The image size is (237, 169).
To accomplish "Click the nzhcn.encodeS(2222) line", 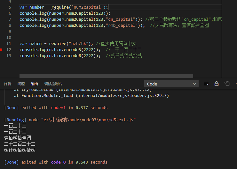I will click(60, 50).
